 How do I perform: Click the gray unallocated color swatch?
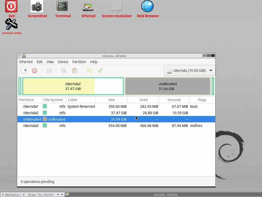[x=45, y=119]
